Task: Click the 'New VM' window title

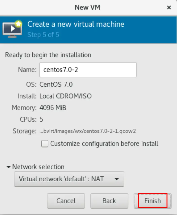Action: pyautogui.click(x=88, y=8)
